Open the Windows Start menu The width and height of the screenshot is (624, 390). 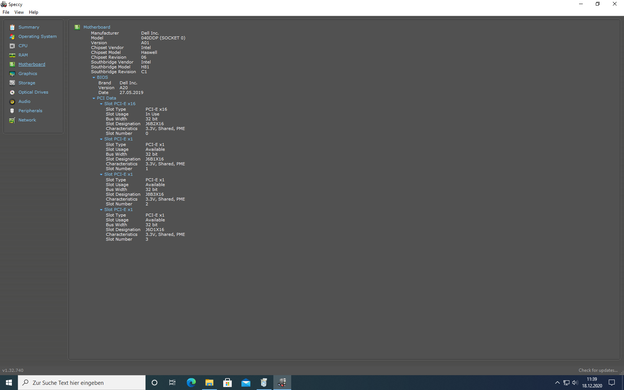tap(9, 383)
